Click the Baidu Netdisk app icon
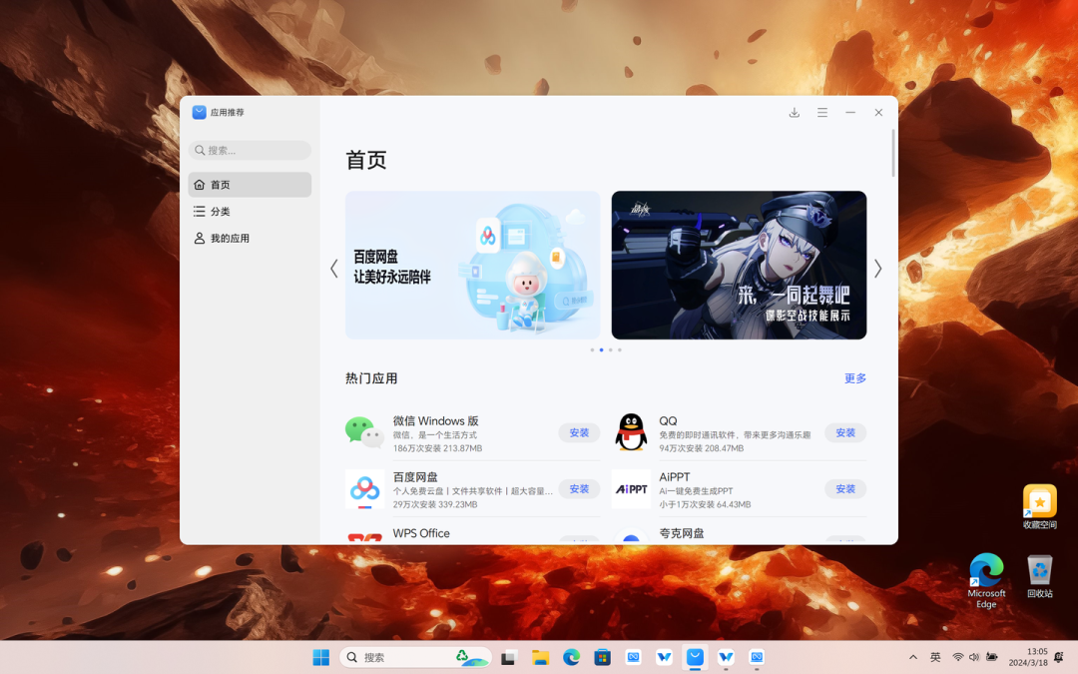 pos(364,489)
